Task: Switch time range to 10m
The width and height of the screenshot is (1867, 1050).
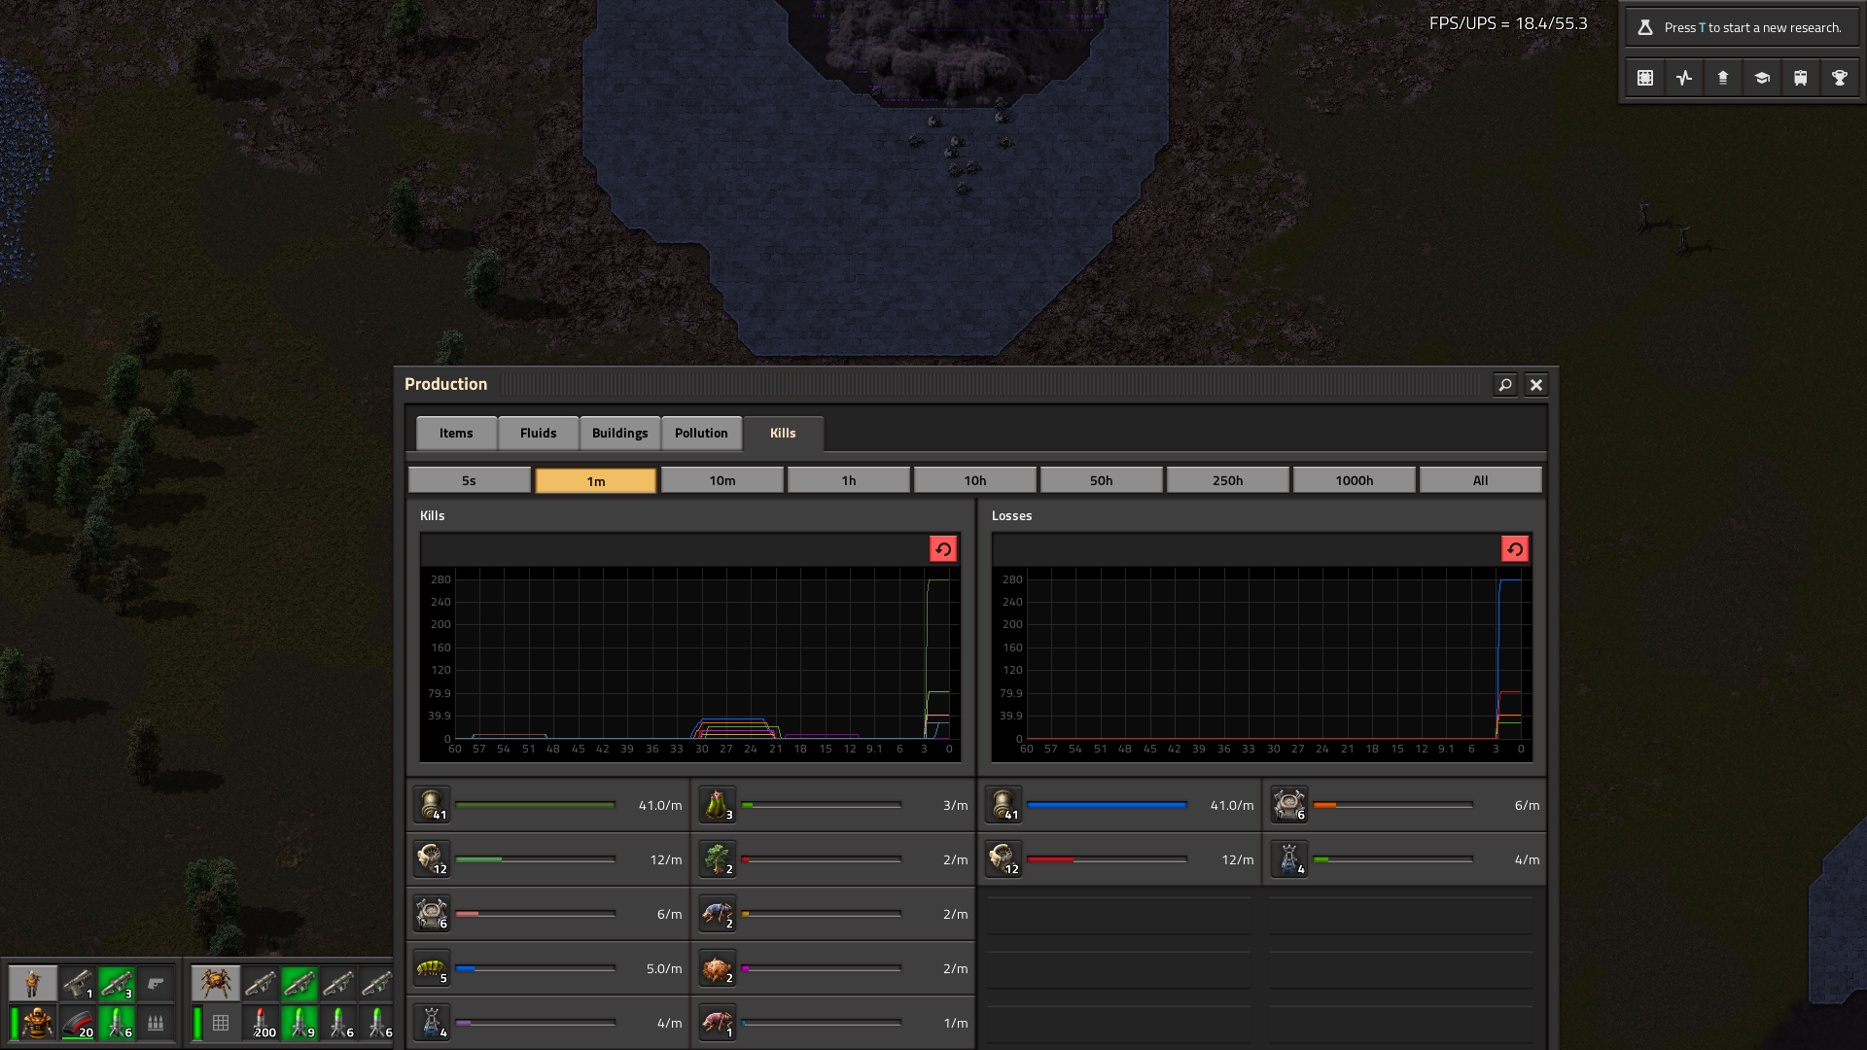Action: [722, 480]
